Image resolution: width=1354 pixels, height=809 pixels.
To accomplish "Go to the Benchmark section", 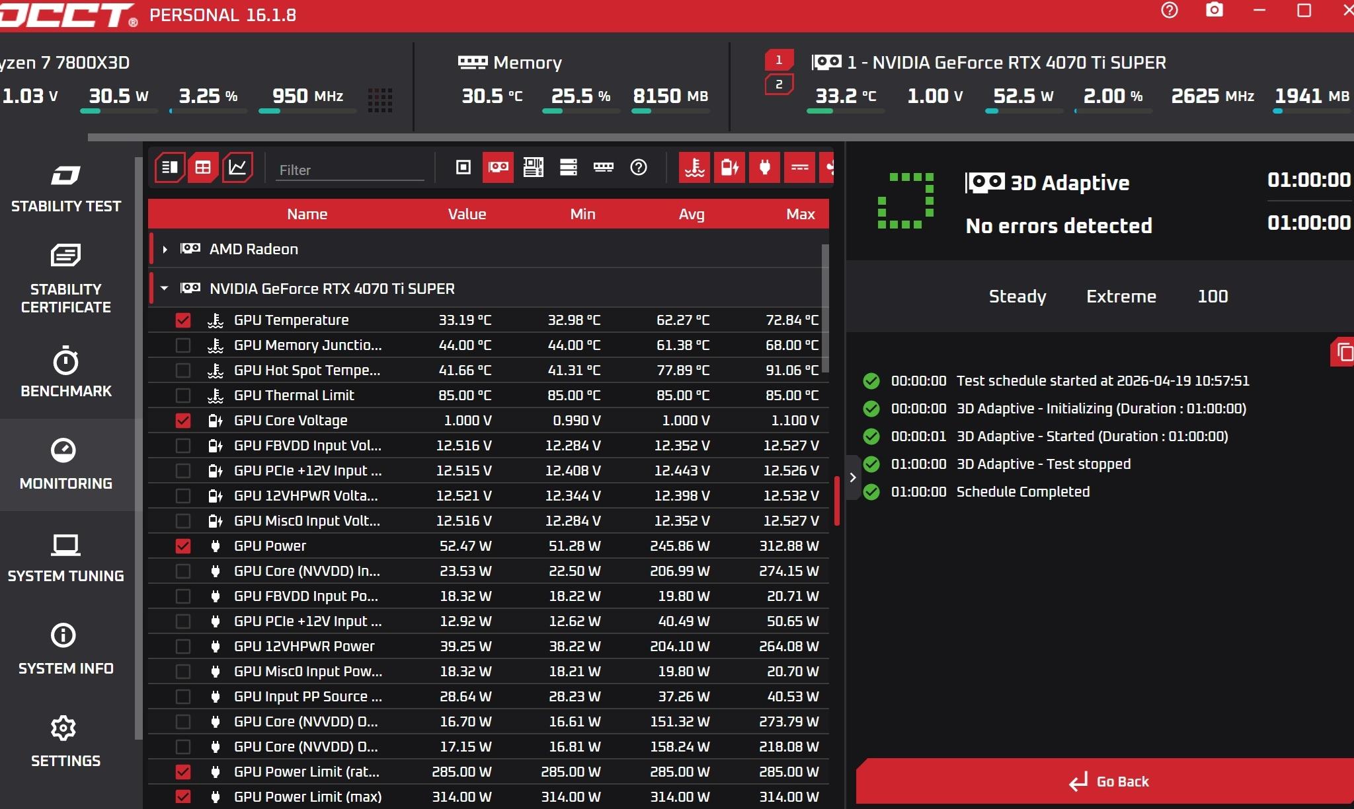I will click(x=65, y=372).
